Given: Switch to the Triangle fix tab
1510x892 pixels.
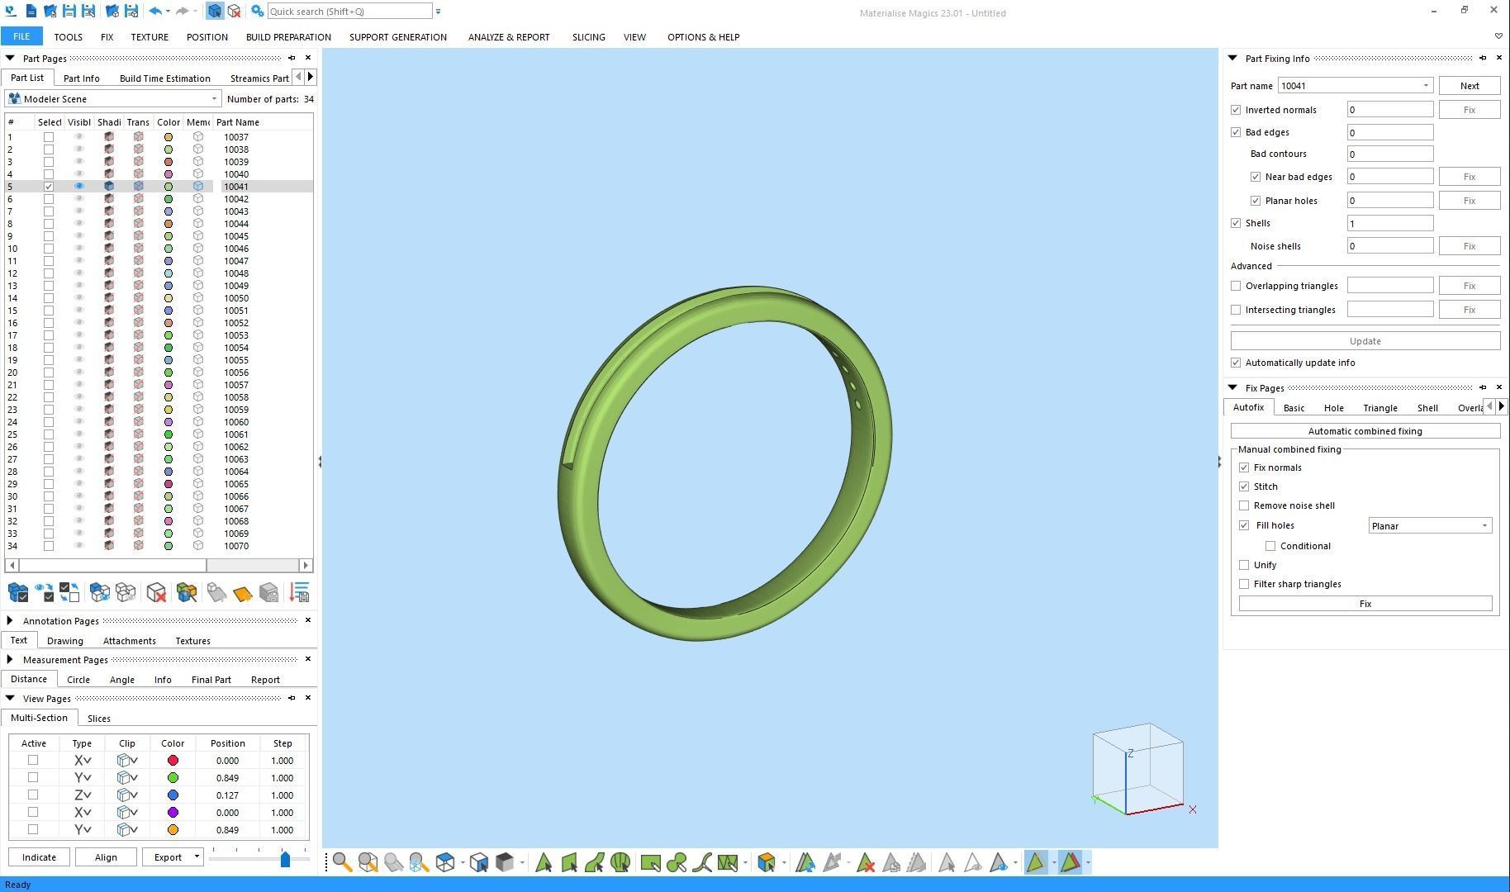Looking at the screenshot, I should coord(1379,408).
